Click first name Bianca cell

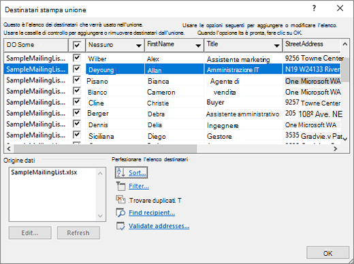pyautogui.click(x=174, y=81)
